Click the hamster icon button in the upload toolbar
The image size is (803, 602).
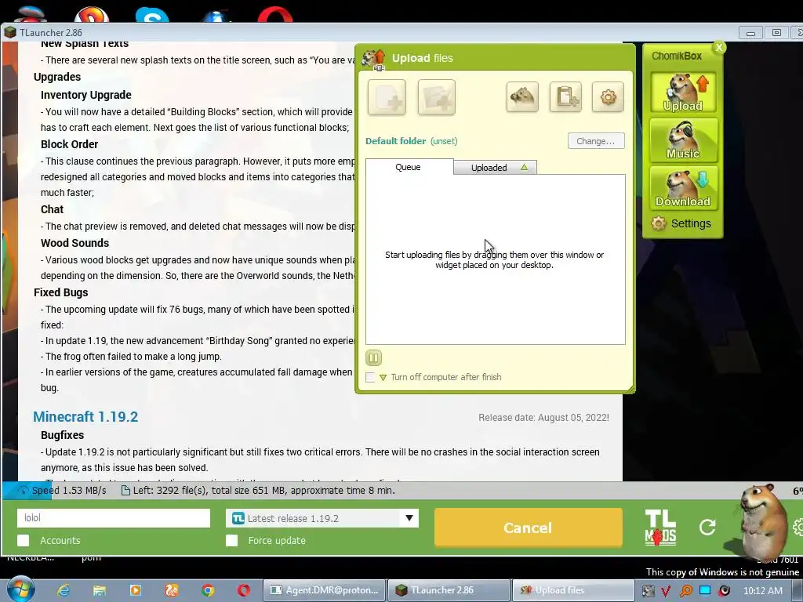tap(522, 96)
